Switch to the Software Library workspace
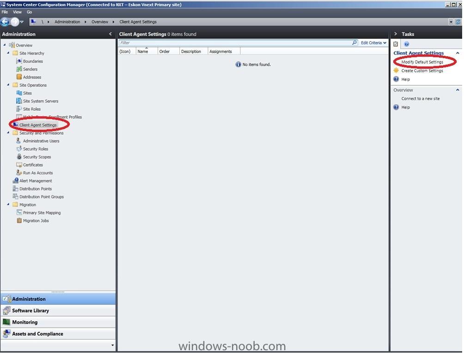 point(58,311)
